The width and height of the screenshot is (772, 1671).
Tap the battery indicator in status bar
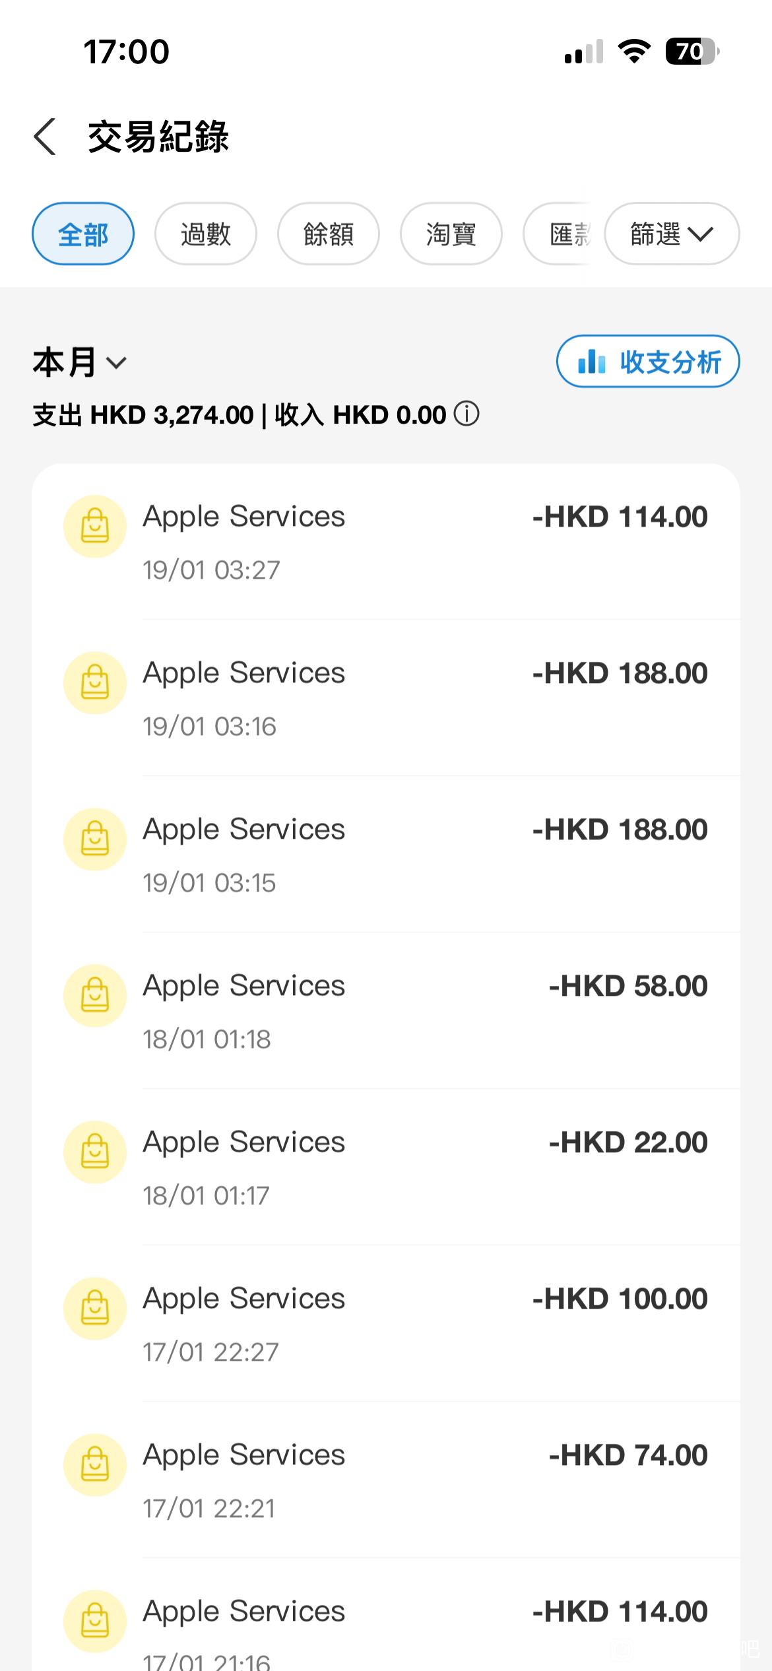point(691,51)
